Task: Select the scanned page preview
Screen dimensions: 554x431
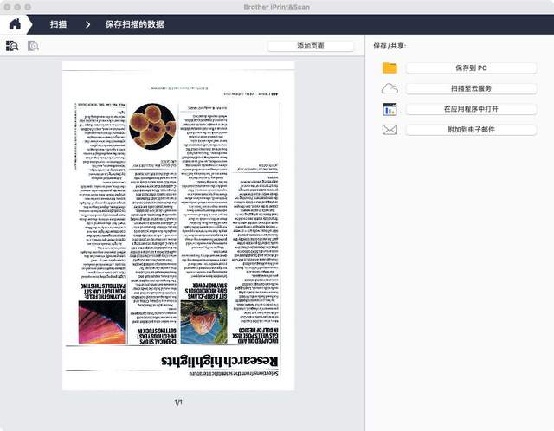Action: 178,226
